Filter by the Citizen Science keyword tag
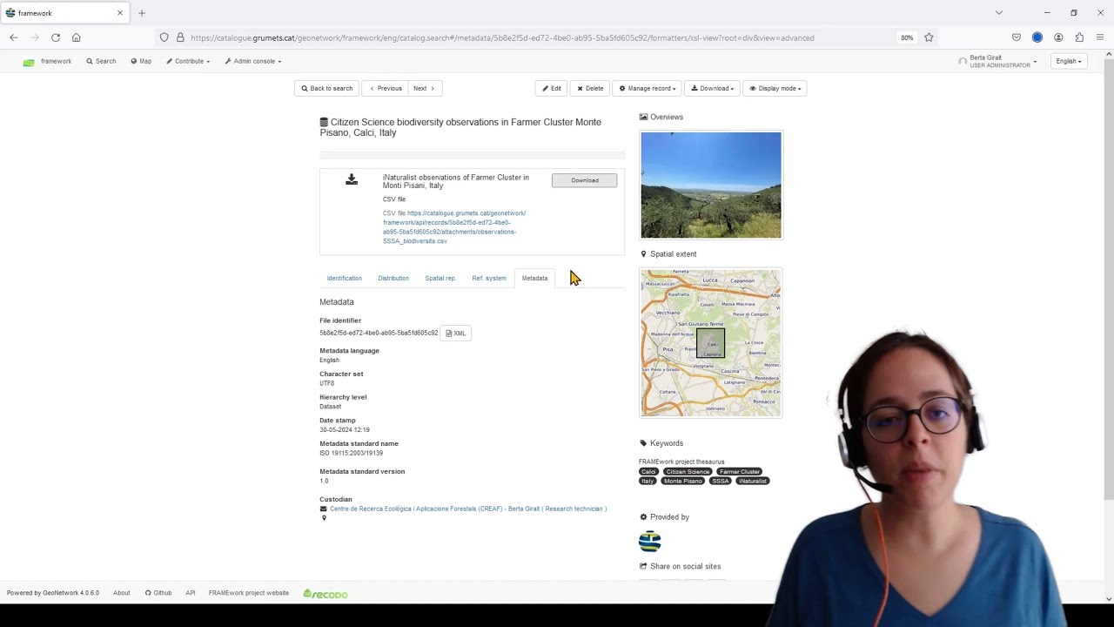This screenshot has width=1114, height=627. (x=688, y=471)
